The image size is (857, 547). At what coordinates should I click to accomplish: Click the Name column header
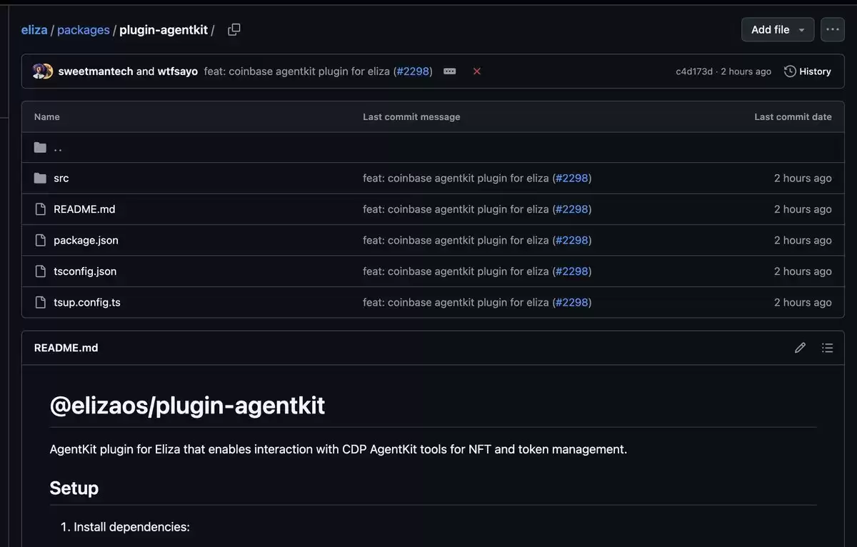(47, 116)
